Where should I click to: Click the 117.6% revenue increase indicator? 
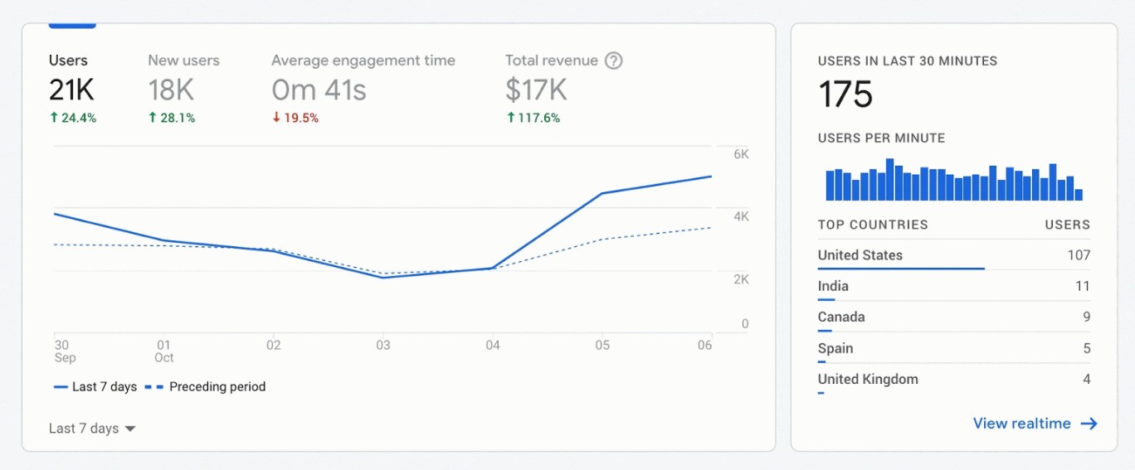(533, 118)
